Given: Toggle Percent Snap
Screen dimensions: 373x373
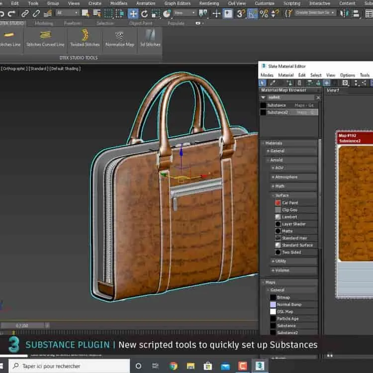Looking at the screenshot, I should (x=264, y=13).
